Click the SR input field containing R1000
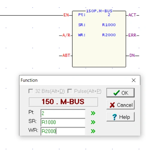The height and width of the screenshot is (165, 157). point(63,122)
